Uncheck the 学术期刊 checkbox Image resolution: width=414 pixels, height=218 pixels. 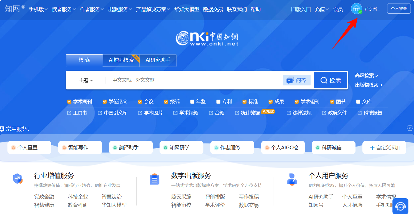[x=69, y=102]
